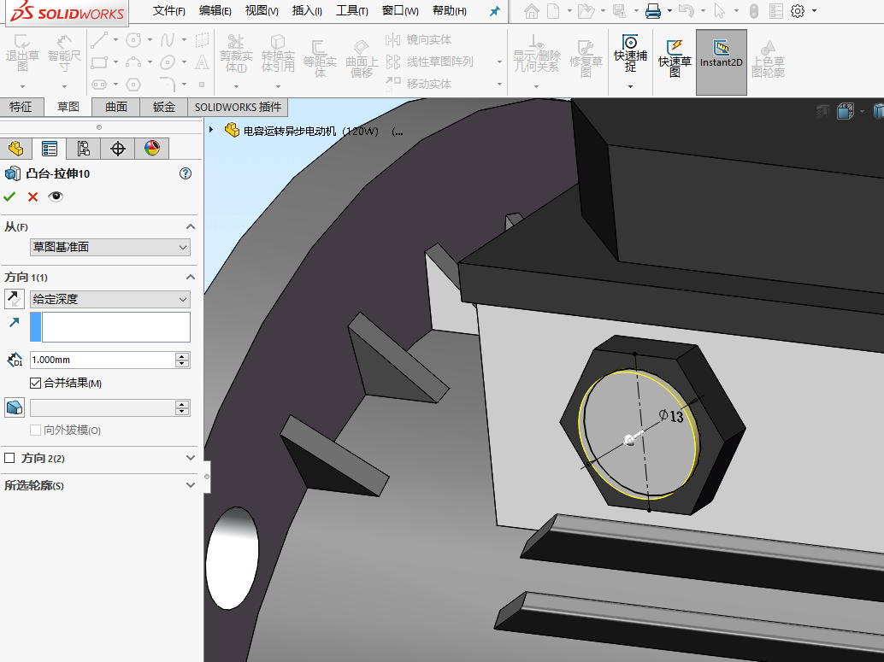Select the Rectangle sketch tool

point(99,62)
